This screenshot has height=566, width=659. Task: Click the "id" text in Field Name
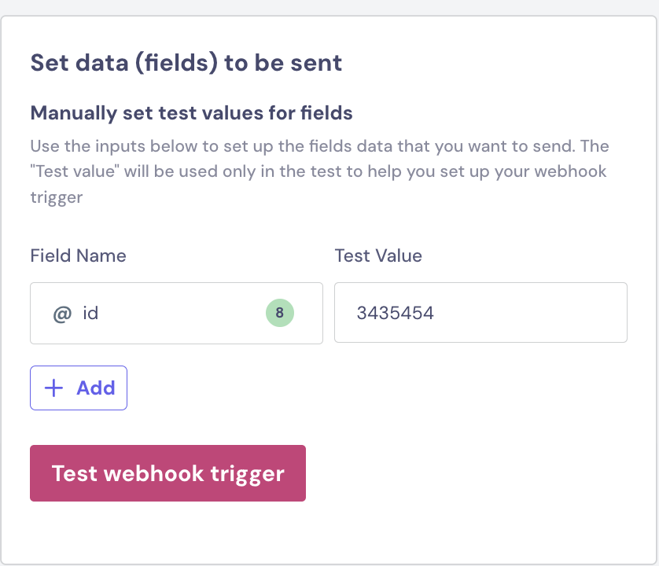(90, 314)
